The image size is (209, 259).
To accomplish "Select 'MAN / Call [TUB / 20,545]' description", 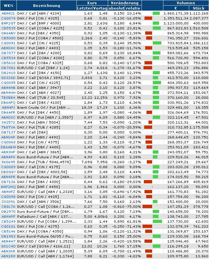I will (x=41, y=98).
